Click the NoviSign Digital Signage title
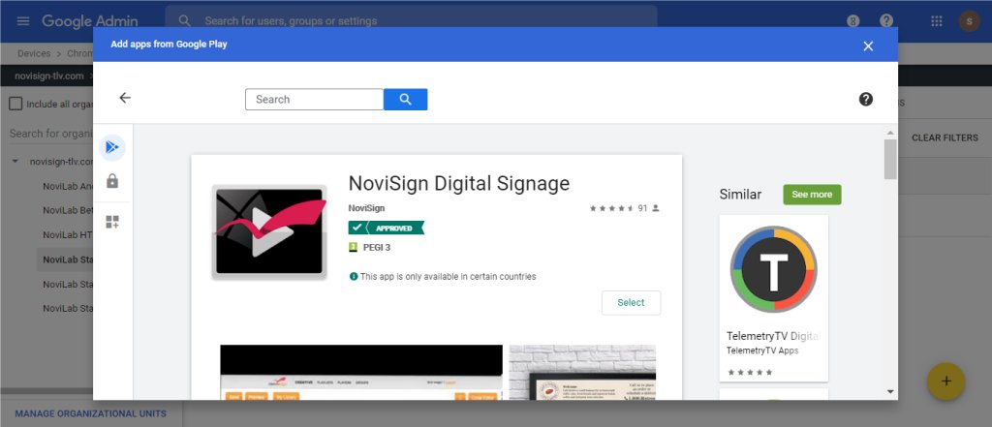The width and height of the screenshot is (992, 427). pos(459,183)
